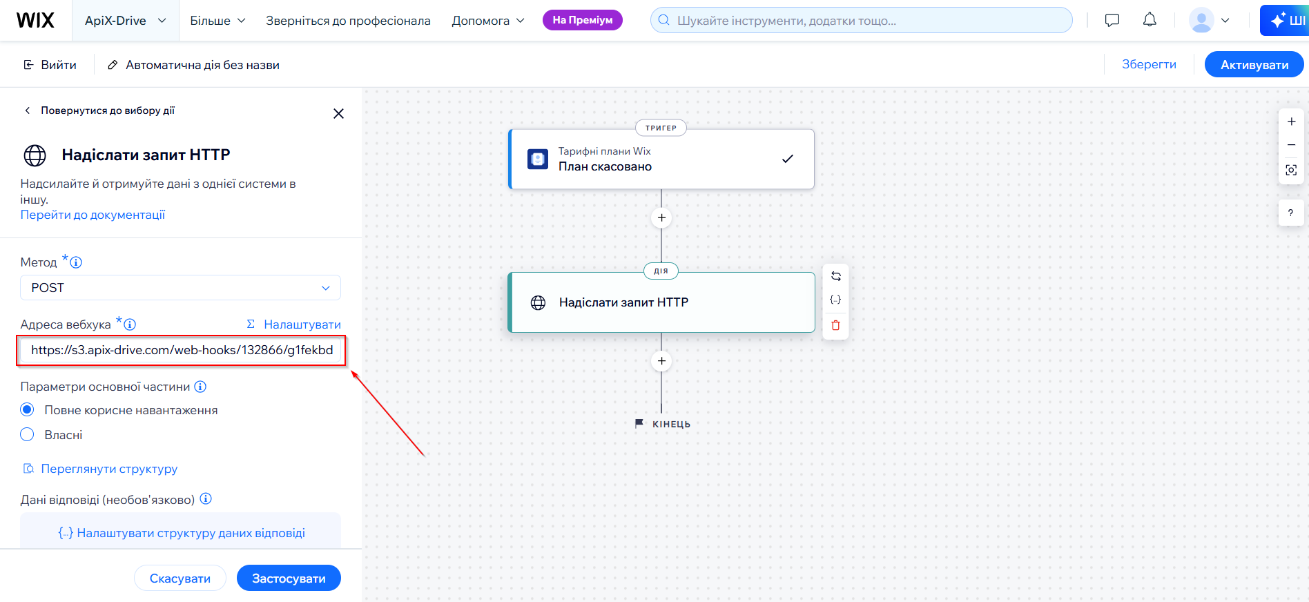Open the Більше menu
Viewport: 1309px width, 602px height.
pyautogui.click(x=217, y=21)
